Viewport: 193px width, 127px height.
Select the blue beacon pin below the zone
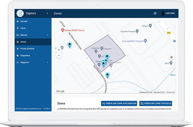(107, 75)
